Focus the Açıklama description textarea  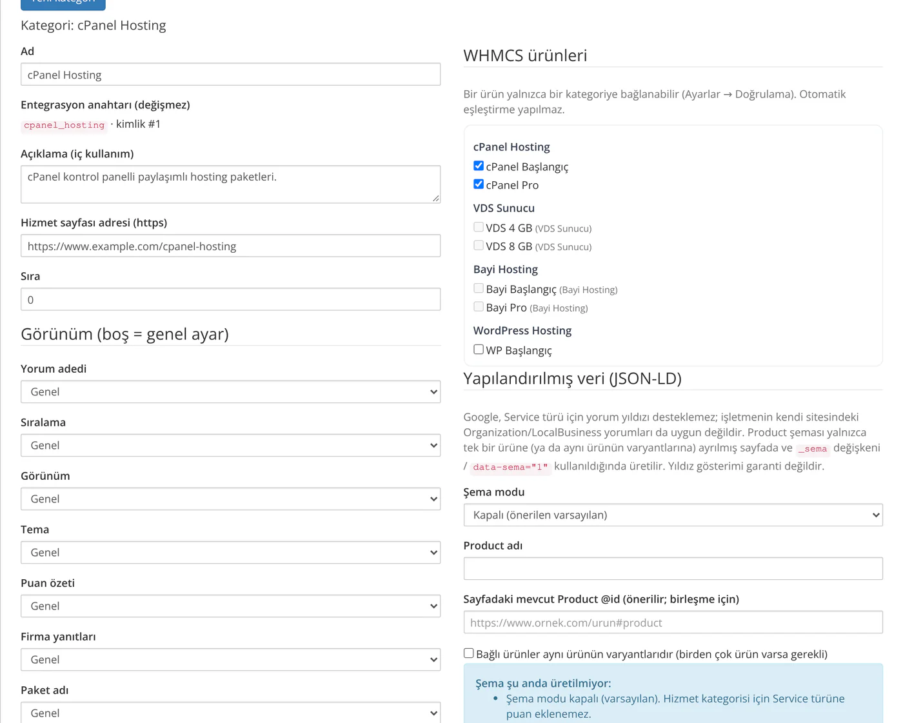pyautogui.click(x=231, y=184)
